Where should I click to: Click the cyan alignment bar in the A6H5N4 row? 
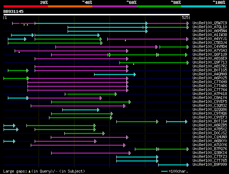tap(108, 31)
